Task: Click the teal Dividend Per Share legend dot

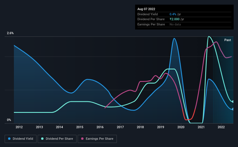Action: [x=42, y=139]
